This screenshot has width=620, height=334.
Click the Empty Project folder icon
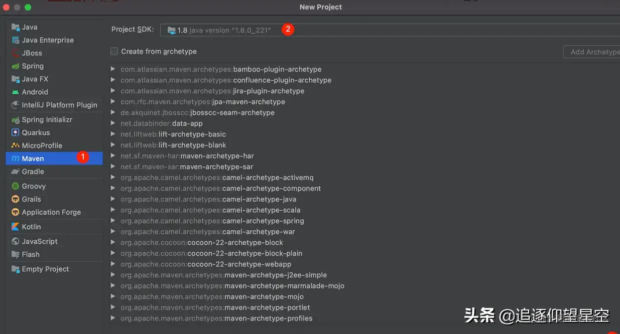click(x=16, y=269)
